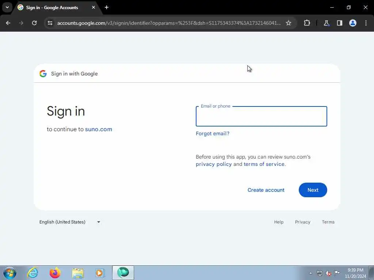The width and height of the screenshot is (374, 280).
Task: Open the suno.com privacy policy link
Action: [x=214, y=164]
